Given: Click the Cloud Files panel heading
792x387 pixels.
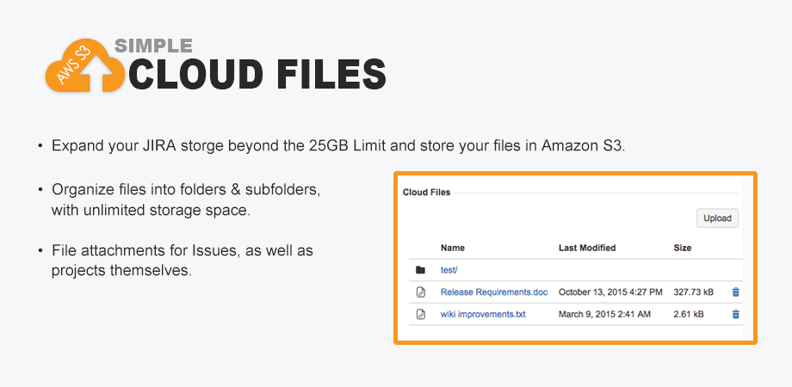Looking at the screenshot, I should [426, 193].
